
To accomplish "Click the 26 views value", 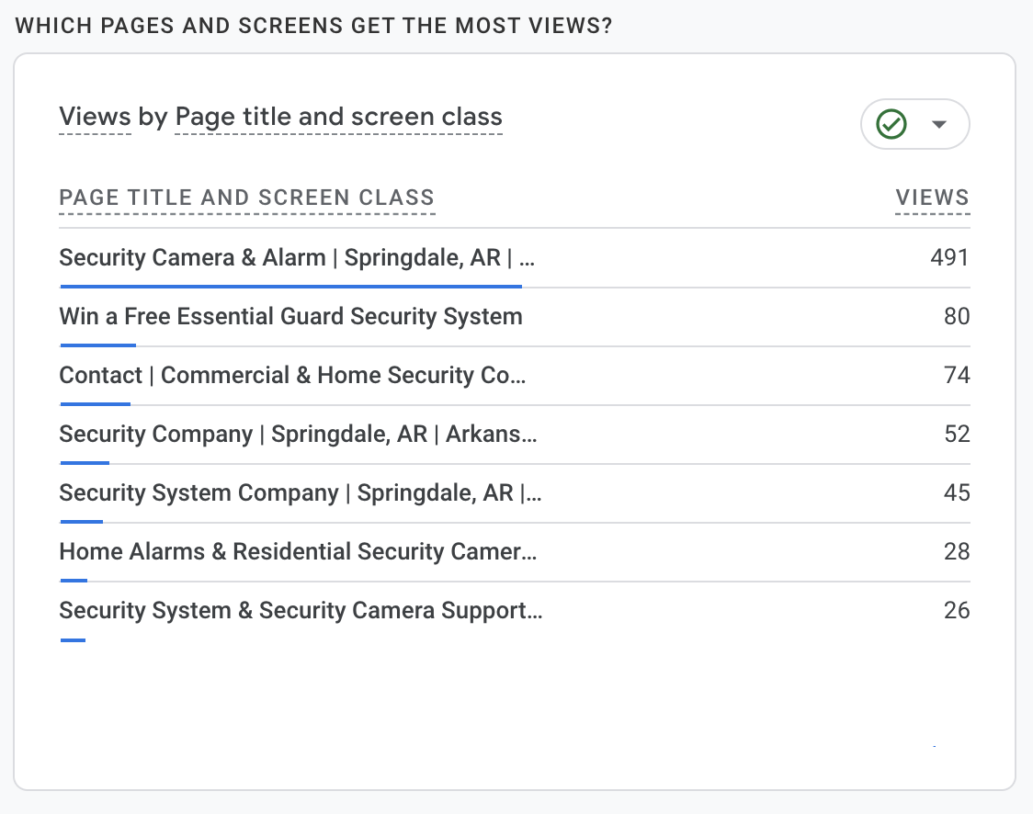I will click(957, 610).
